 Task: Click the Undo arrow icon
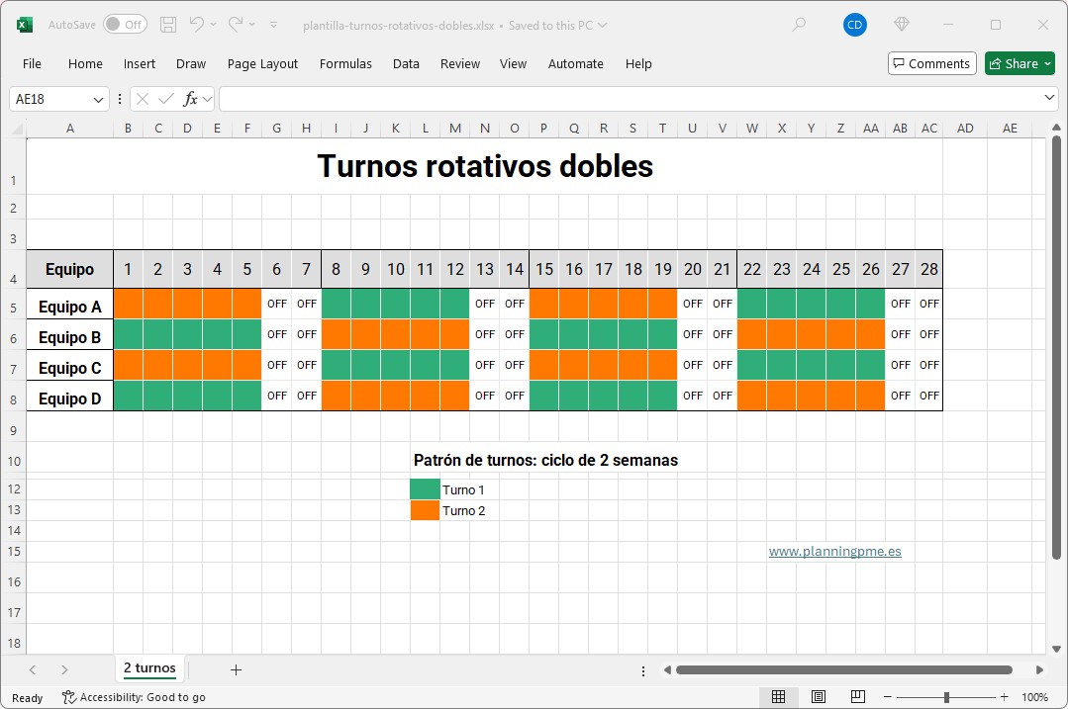(197, 25)
